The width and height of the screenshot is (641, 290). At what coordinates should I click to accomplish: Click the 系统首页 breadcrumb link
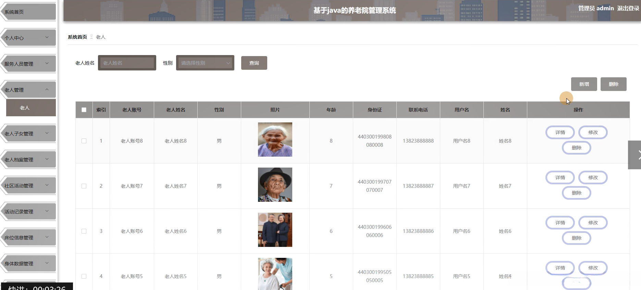[x=77, y=37]
